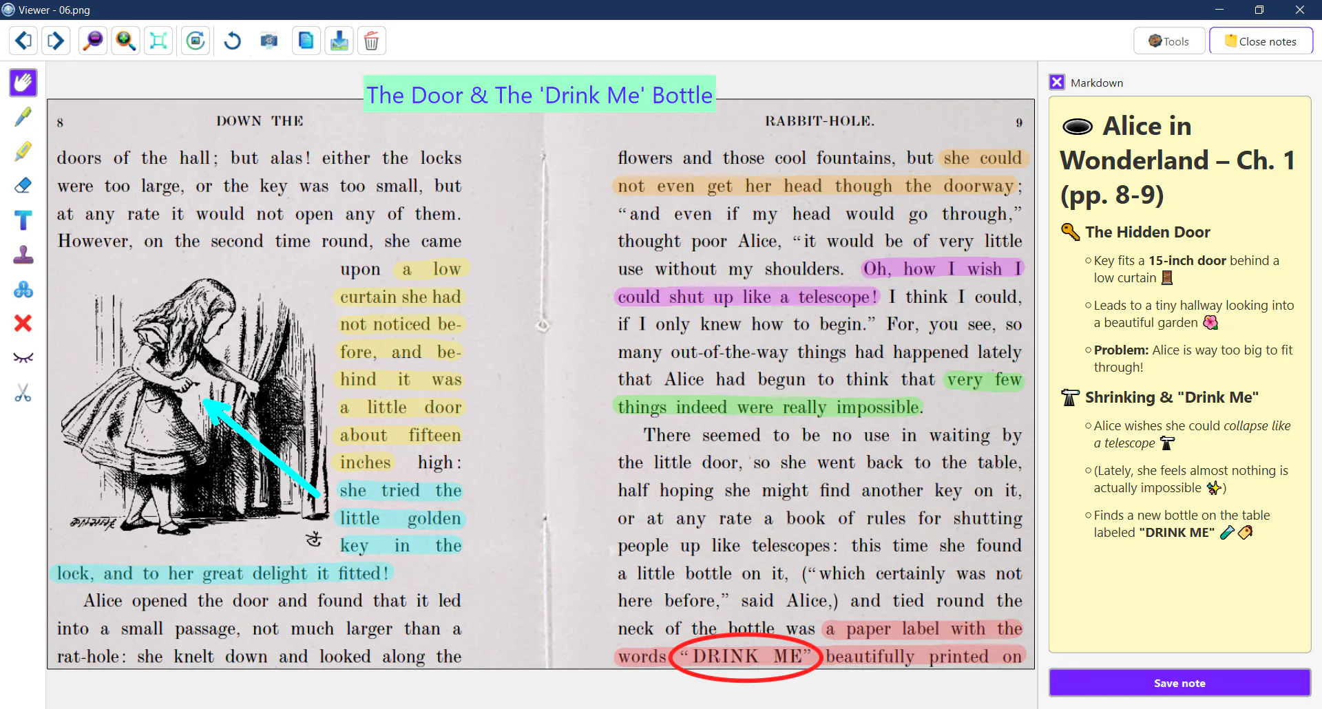
Task: Select the numbered step markers tool
Action: click(23, 289)
